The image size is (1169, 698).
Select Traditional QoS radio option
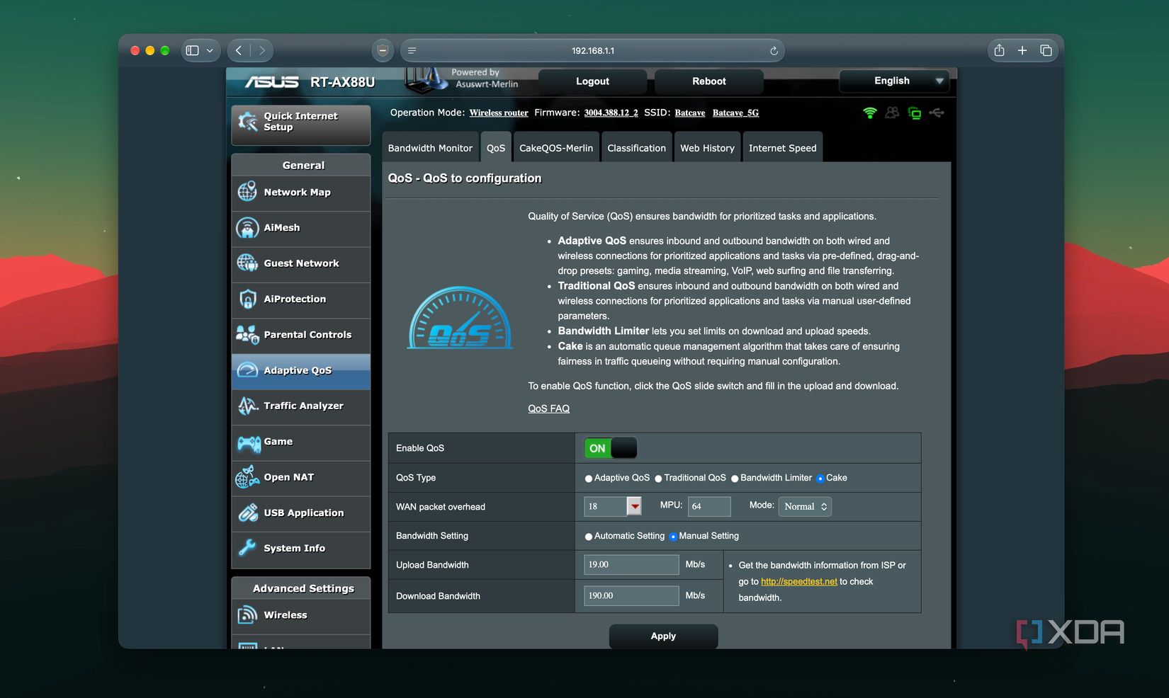tap(658, 479)
